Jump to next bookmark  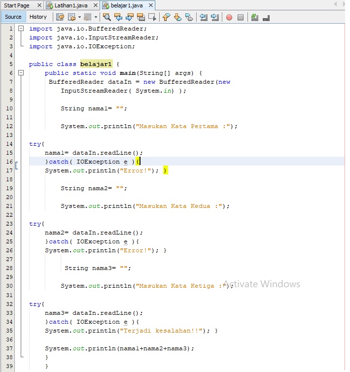(x=178, y=17)
